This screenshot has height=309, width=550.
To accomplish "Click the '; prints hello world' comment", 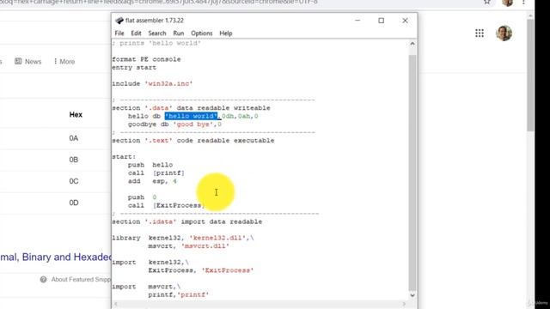I will 156,43.
